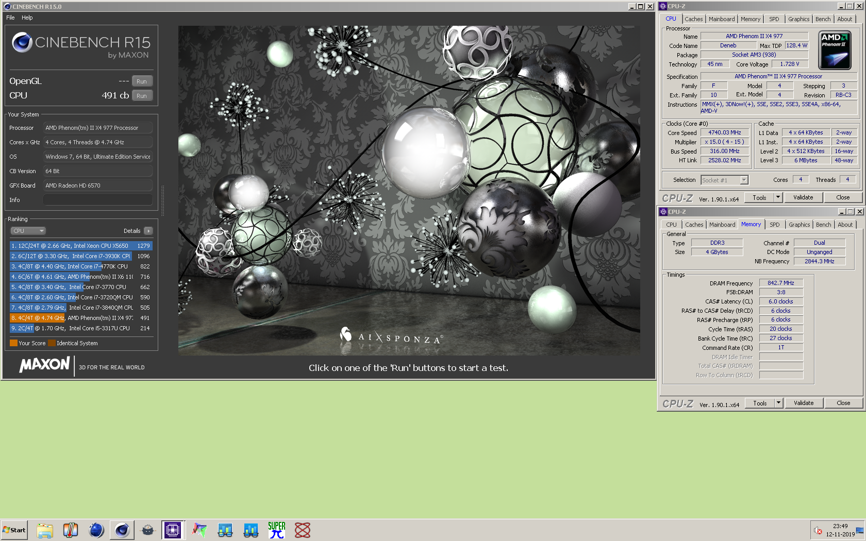
Task: Open SPD tab in top CPU-Z window
Action: pos(774,19)
